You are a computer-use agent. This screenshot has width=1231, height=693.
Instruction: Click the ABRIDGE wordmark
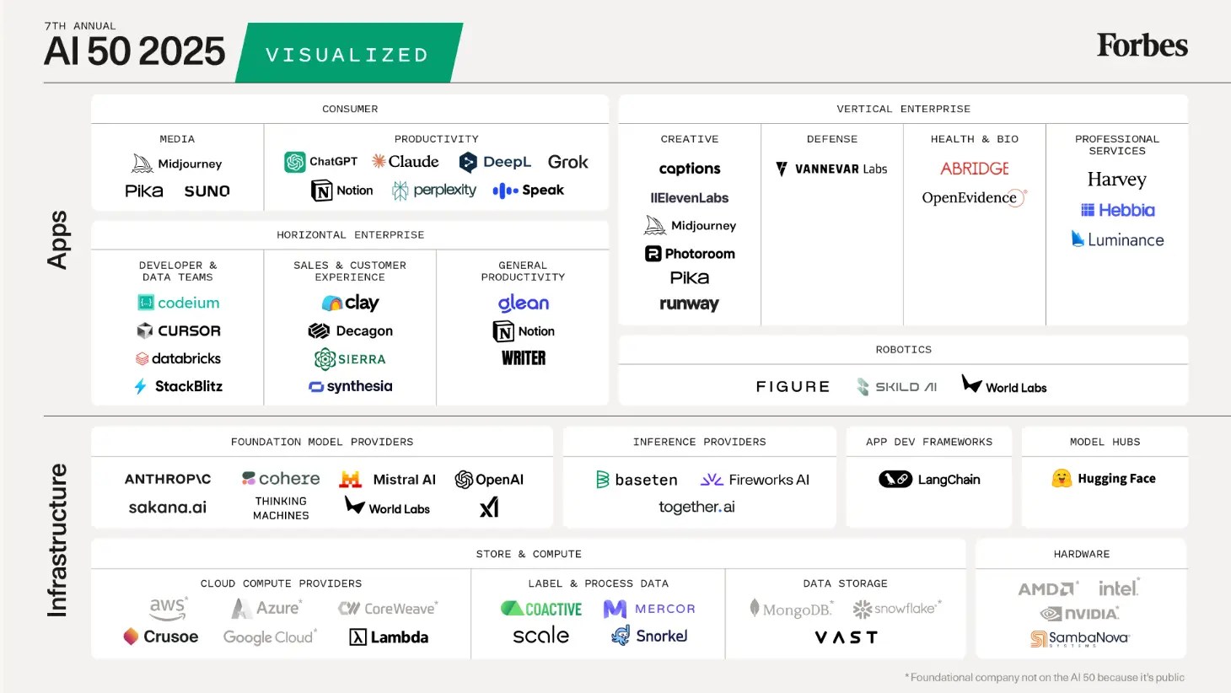click(x=975, y=169)
